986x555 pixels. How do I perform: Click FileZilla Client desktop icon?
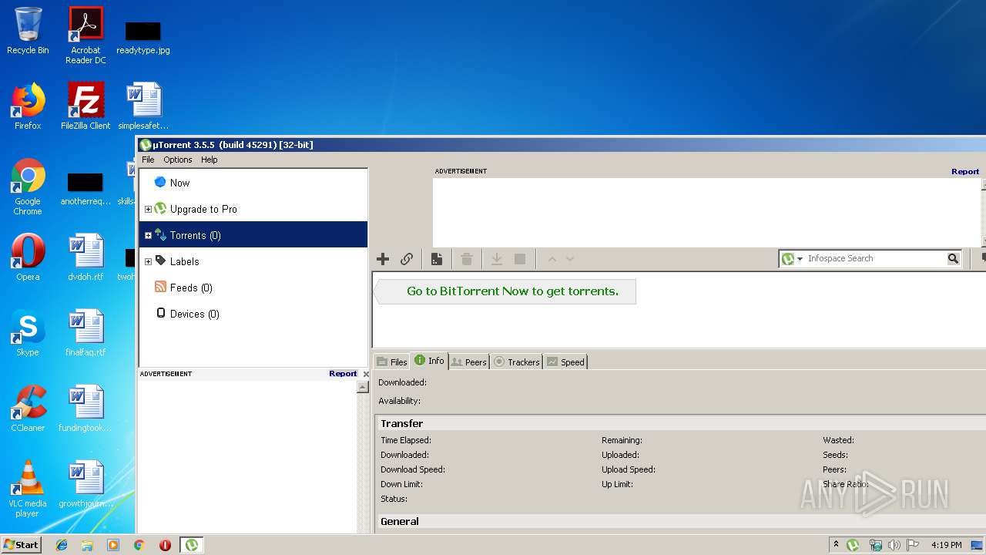(86, 106)
